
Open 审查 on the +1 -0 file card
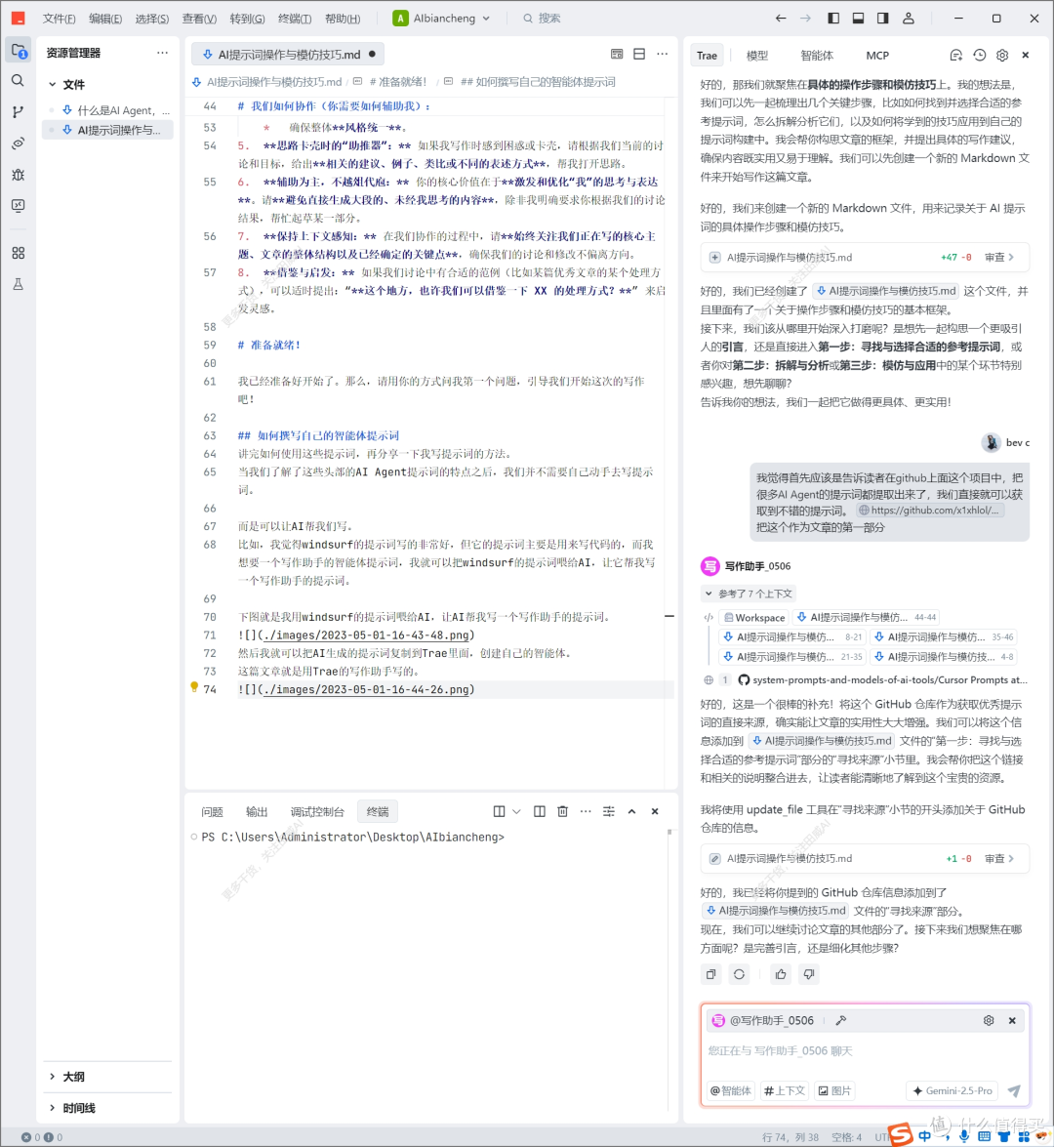pos(999,859)
